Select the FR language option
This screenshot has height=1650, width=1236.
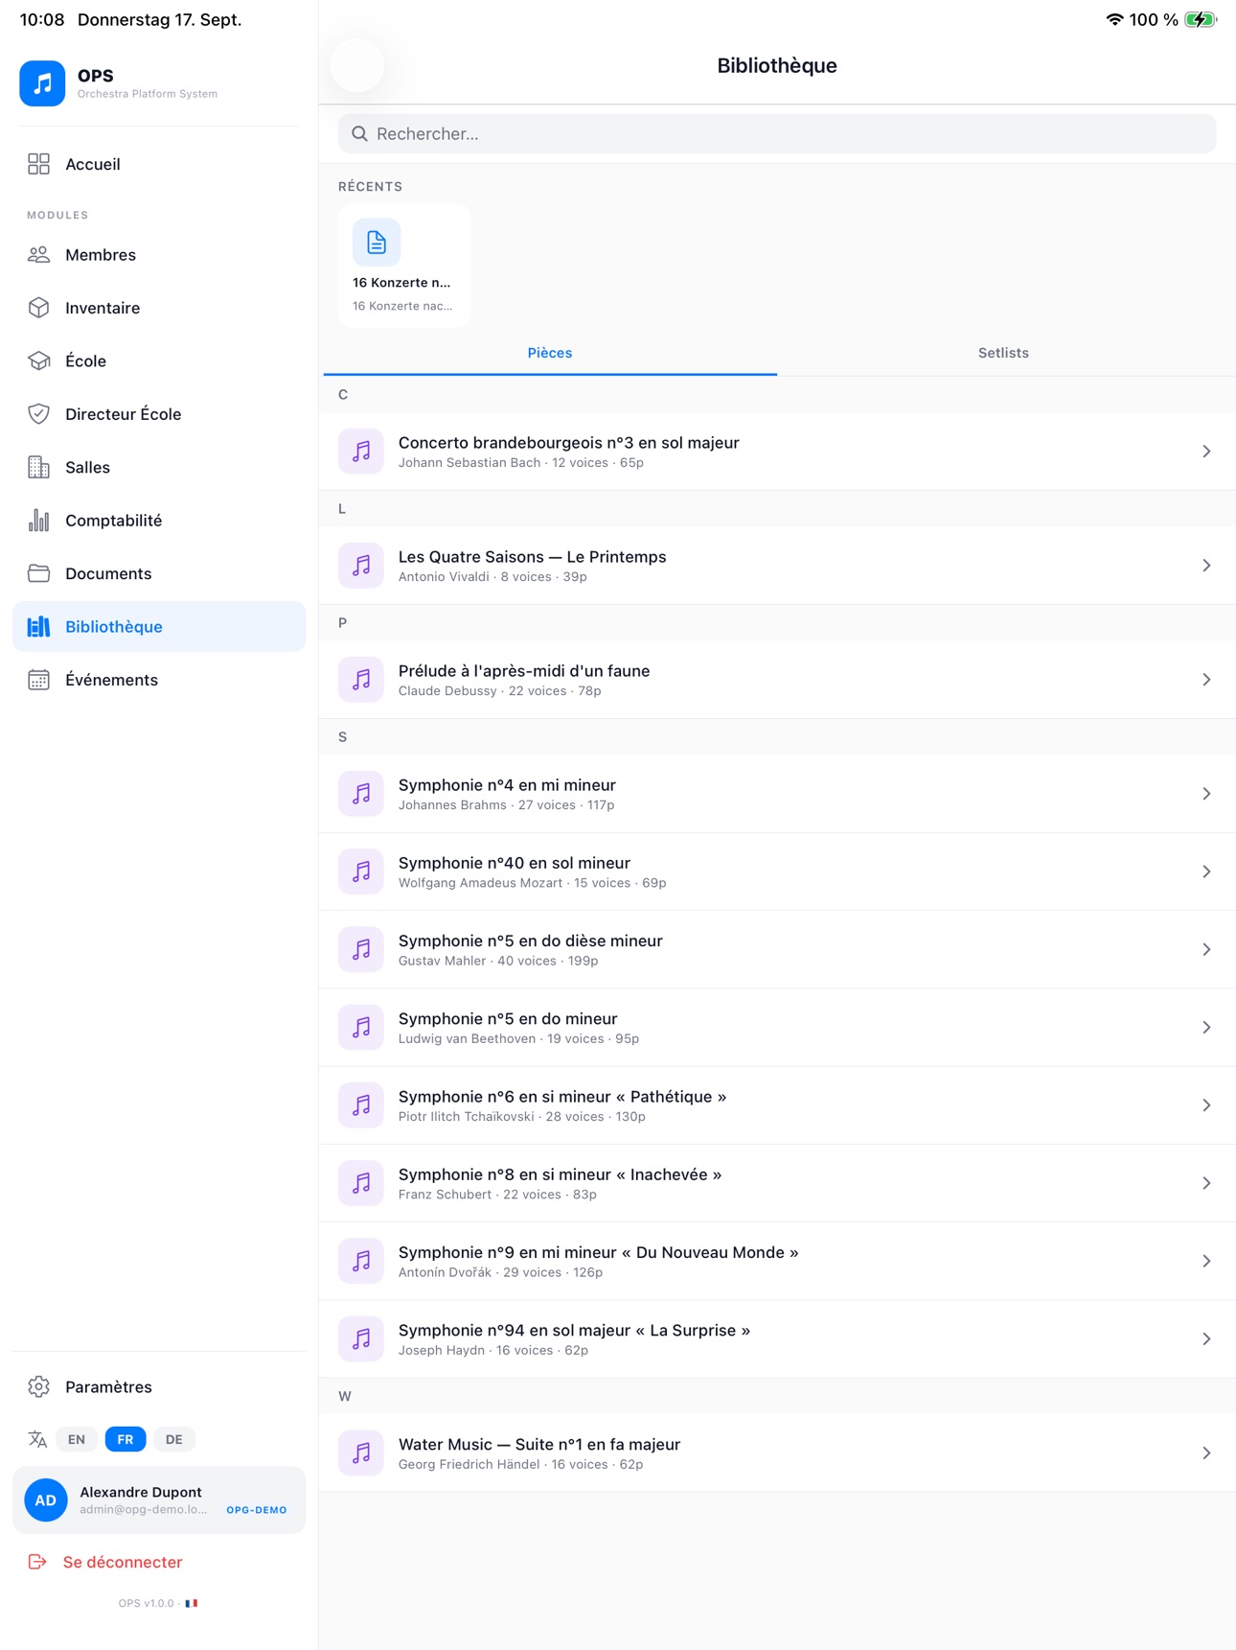(x=126, y=1439)
